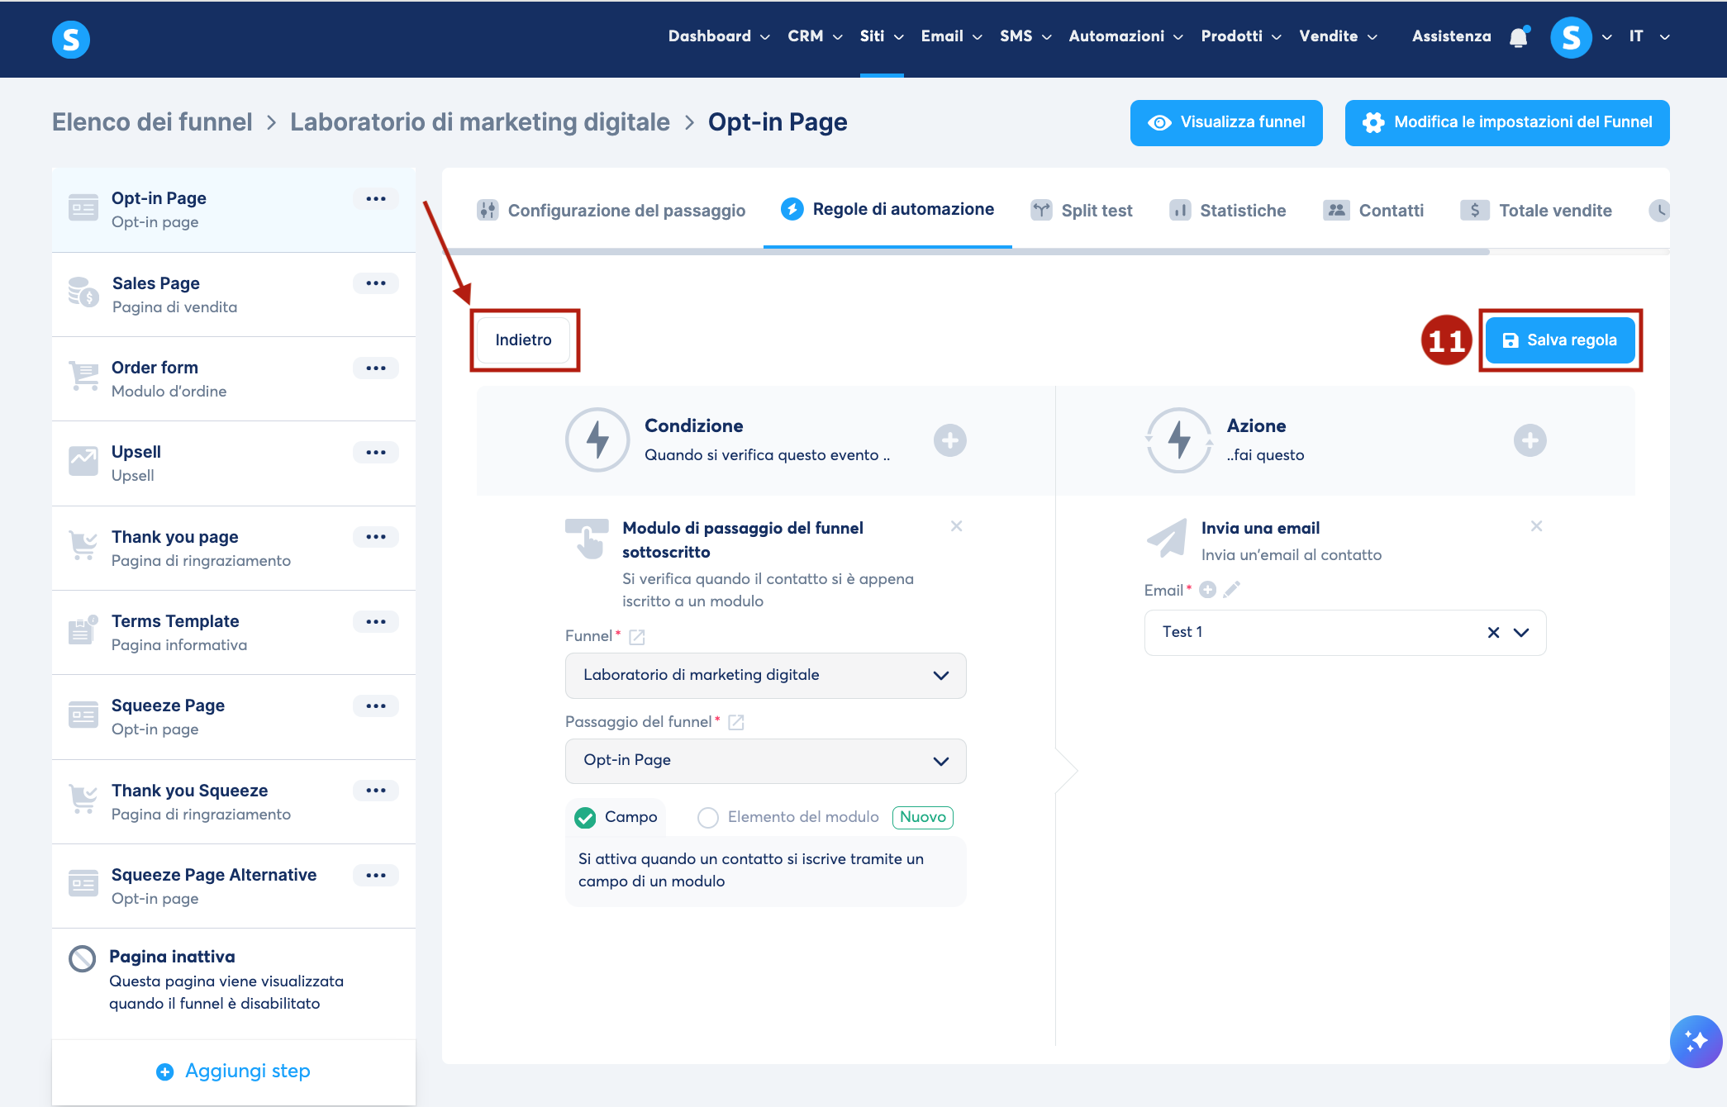The width and height of the screenshot is (1727, 1107).
Task: Select the Terms Template funnel step
Action: pos(234,633)
